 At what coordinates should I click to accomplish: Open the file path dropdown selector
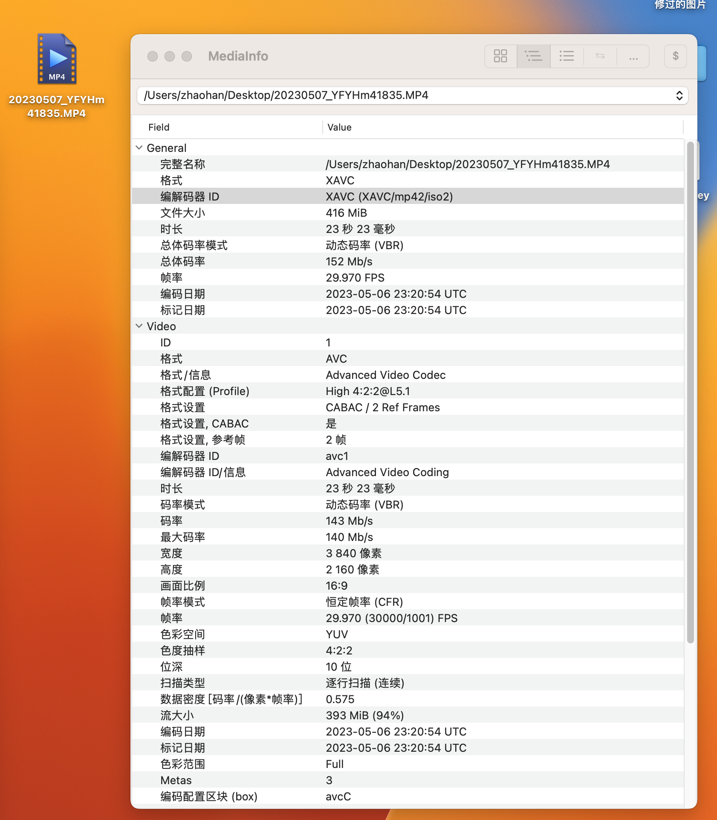coord(679,96)
